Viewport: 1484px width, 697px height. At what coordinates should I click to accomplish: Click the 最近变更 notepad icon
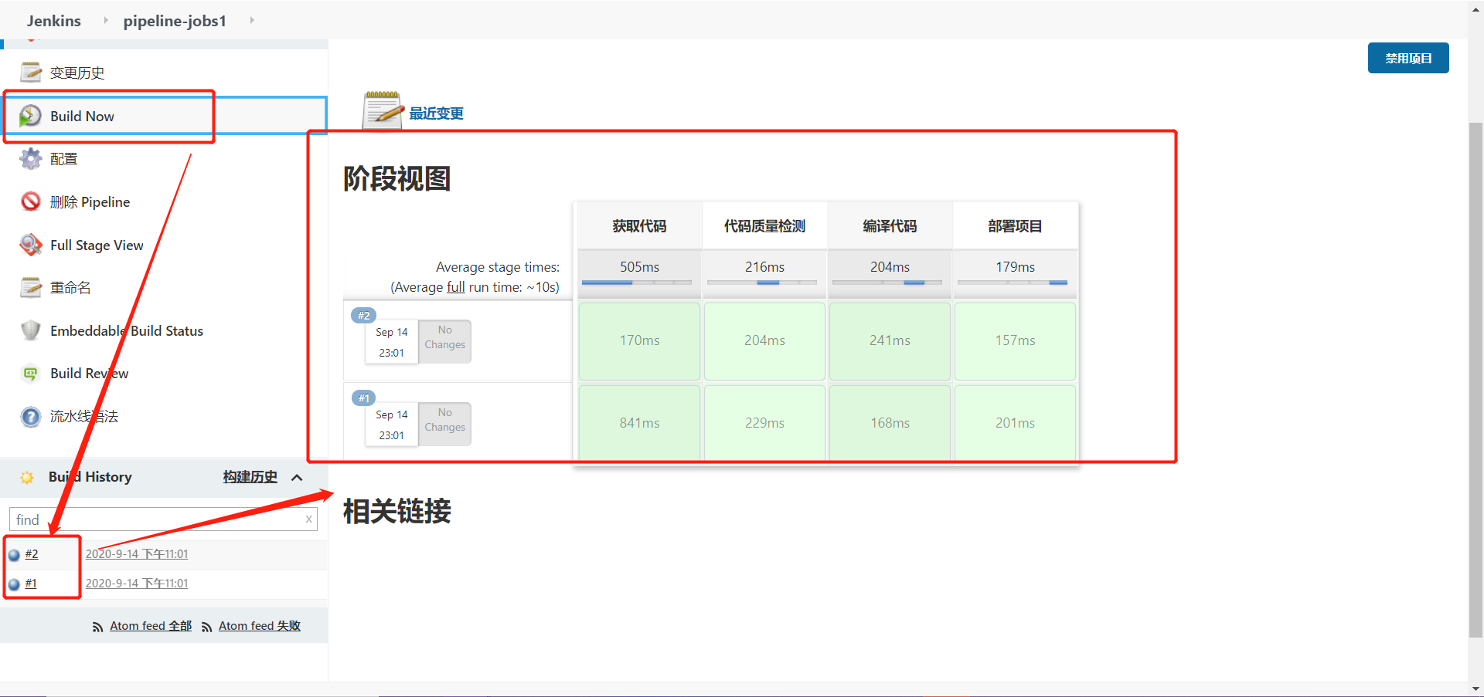(x=383, y=110)
